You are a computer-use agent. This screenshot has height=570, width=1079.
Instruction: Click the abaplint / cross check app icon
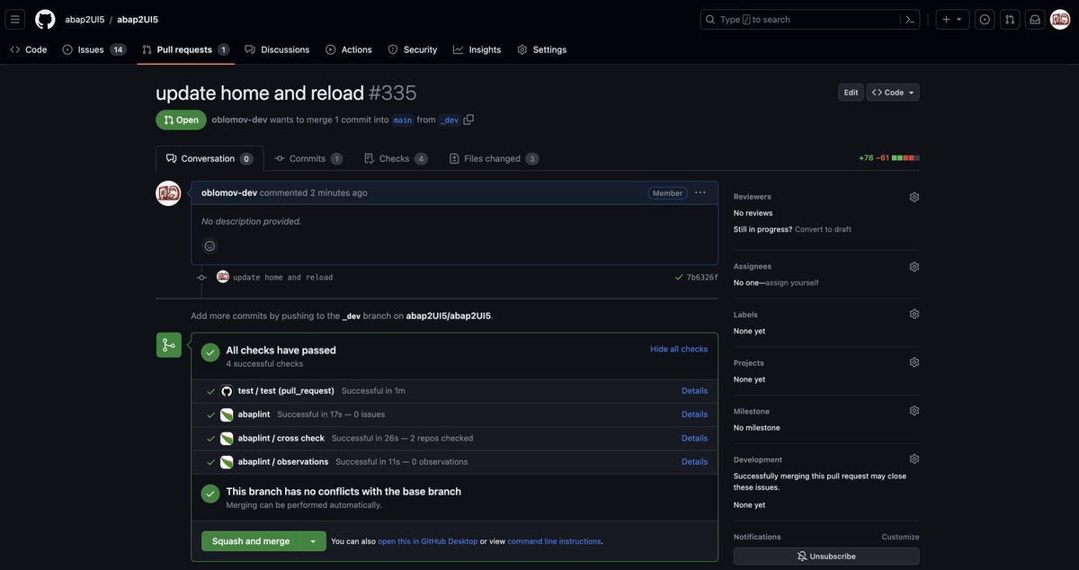coord(227,439)
